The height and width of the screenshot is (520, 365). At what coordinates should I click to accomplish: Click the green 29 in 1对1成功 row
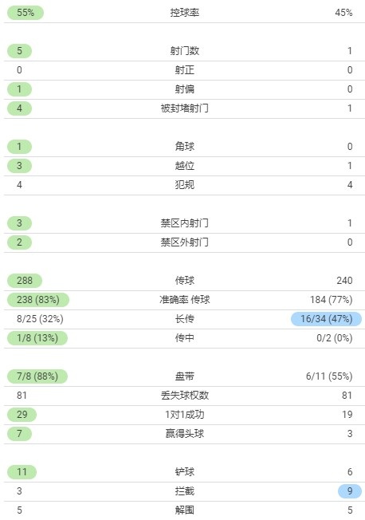coord(22,415)
